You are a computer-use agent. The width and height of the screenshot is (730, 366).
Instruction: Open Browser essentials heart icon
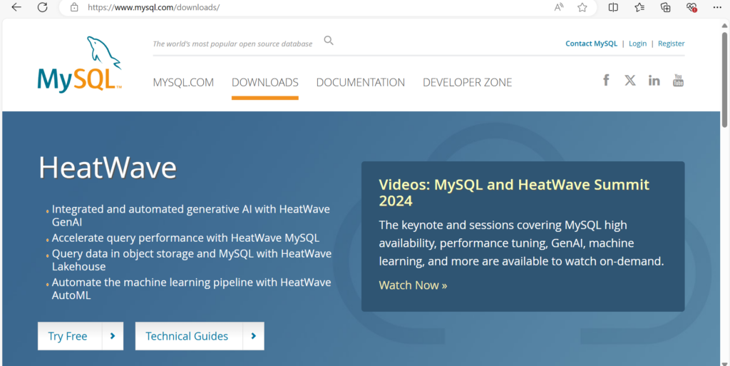(x=692, y=7)
